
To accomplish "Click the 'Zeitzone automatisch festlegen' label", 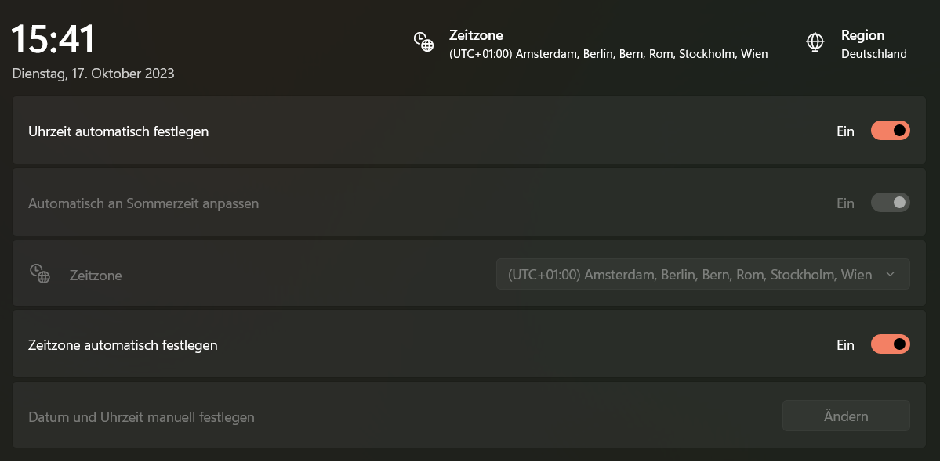I will (123, 345).
